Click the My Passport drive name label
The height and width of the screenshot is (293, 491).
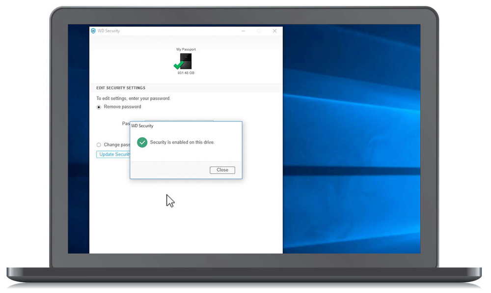tap(186, 49)
